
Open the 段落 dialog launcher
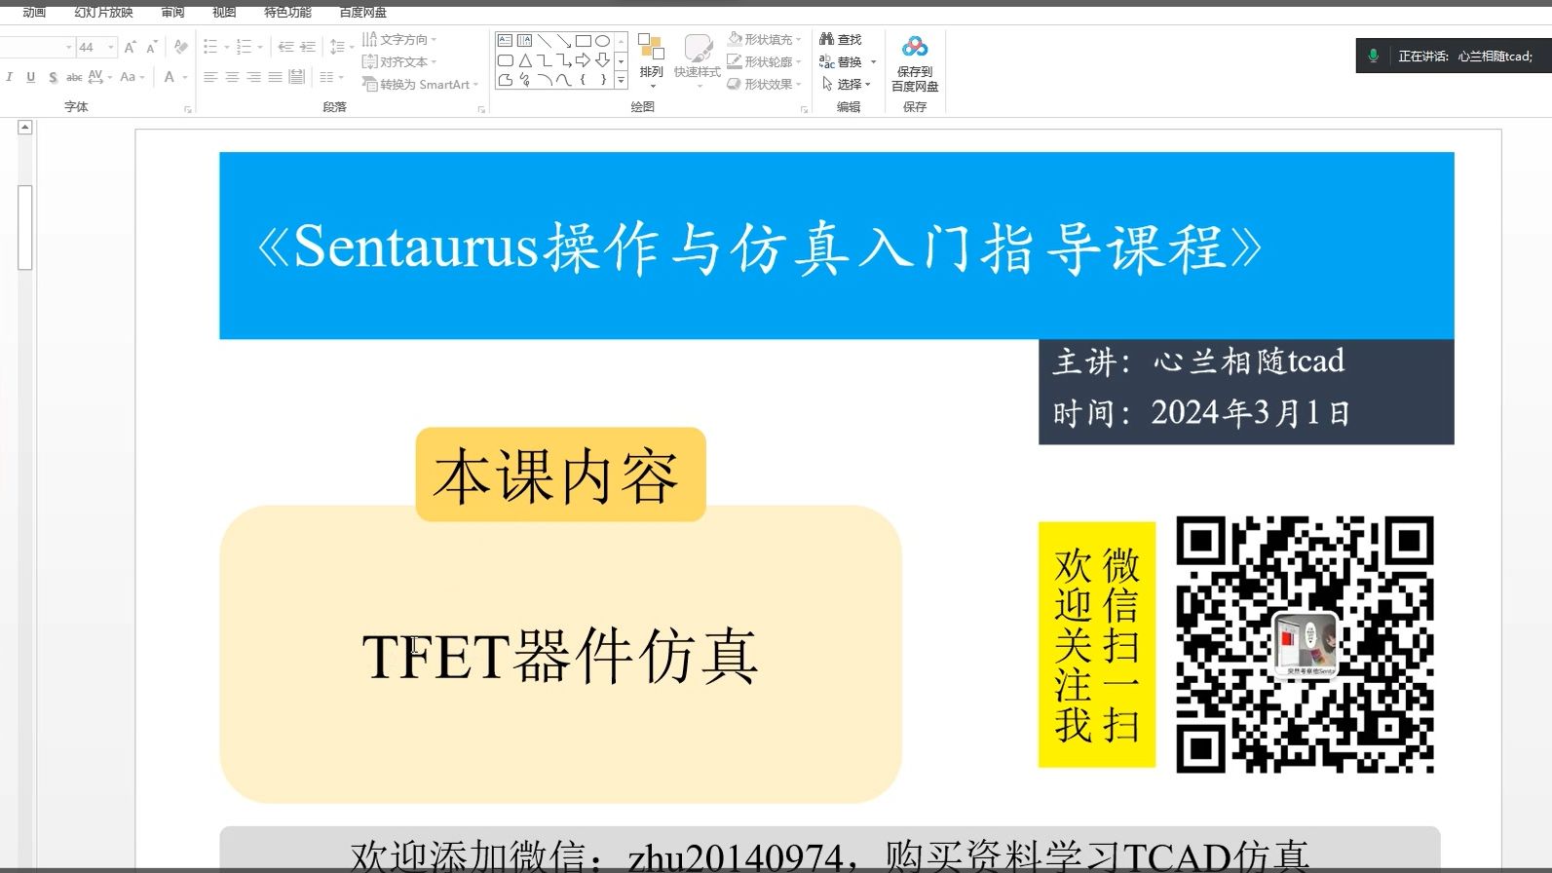[481, 109]
